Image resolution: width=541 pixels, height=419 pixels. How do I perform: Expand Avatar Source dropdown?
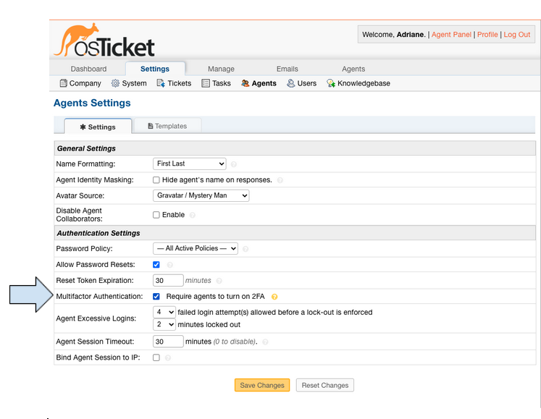[201, 195]
